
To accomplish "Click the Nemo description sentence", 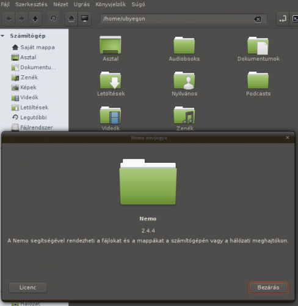I will 148,241.
